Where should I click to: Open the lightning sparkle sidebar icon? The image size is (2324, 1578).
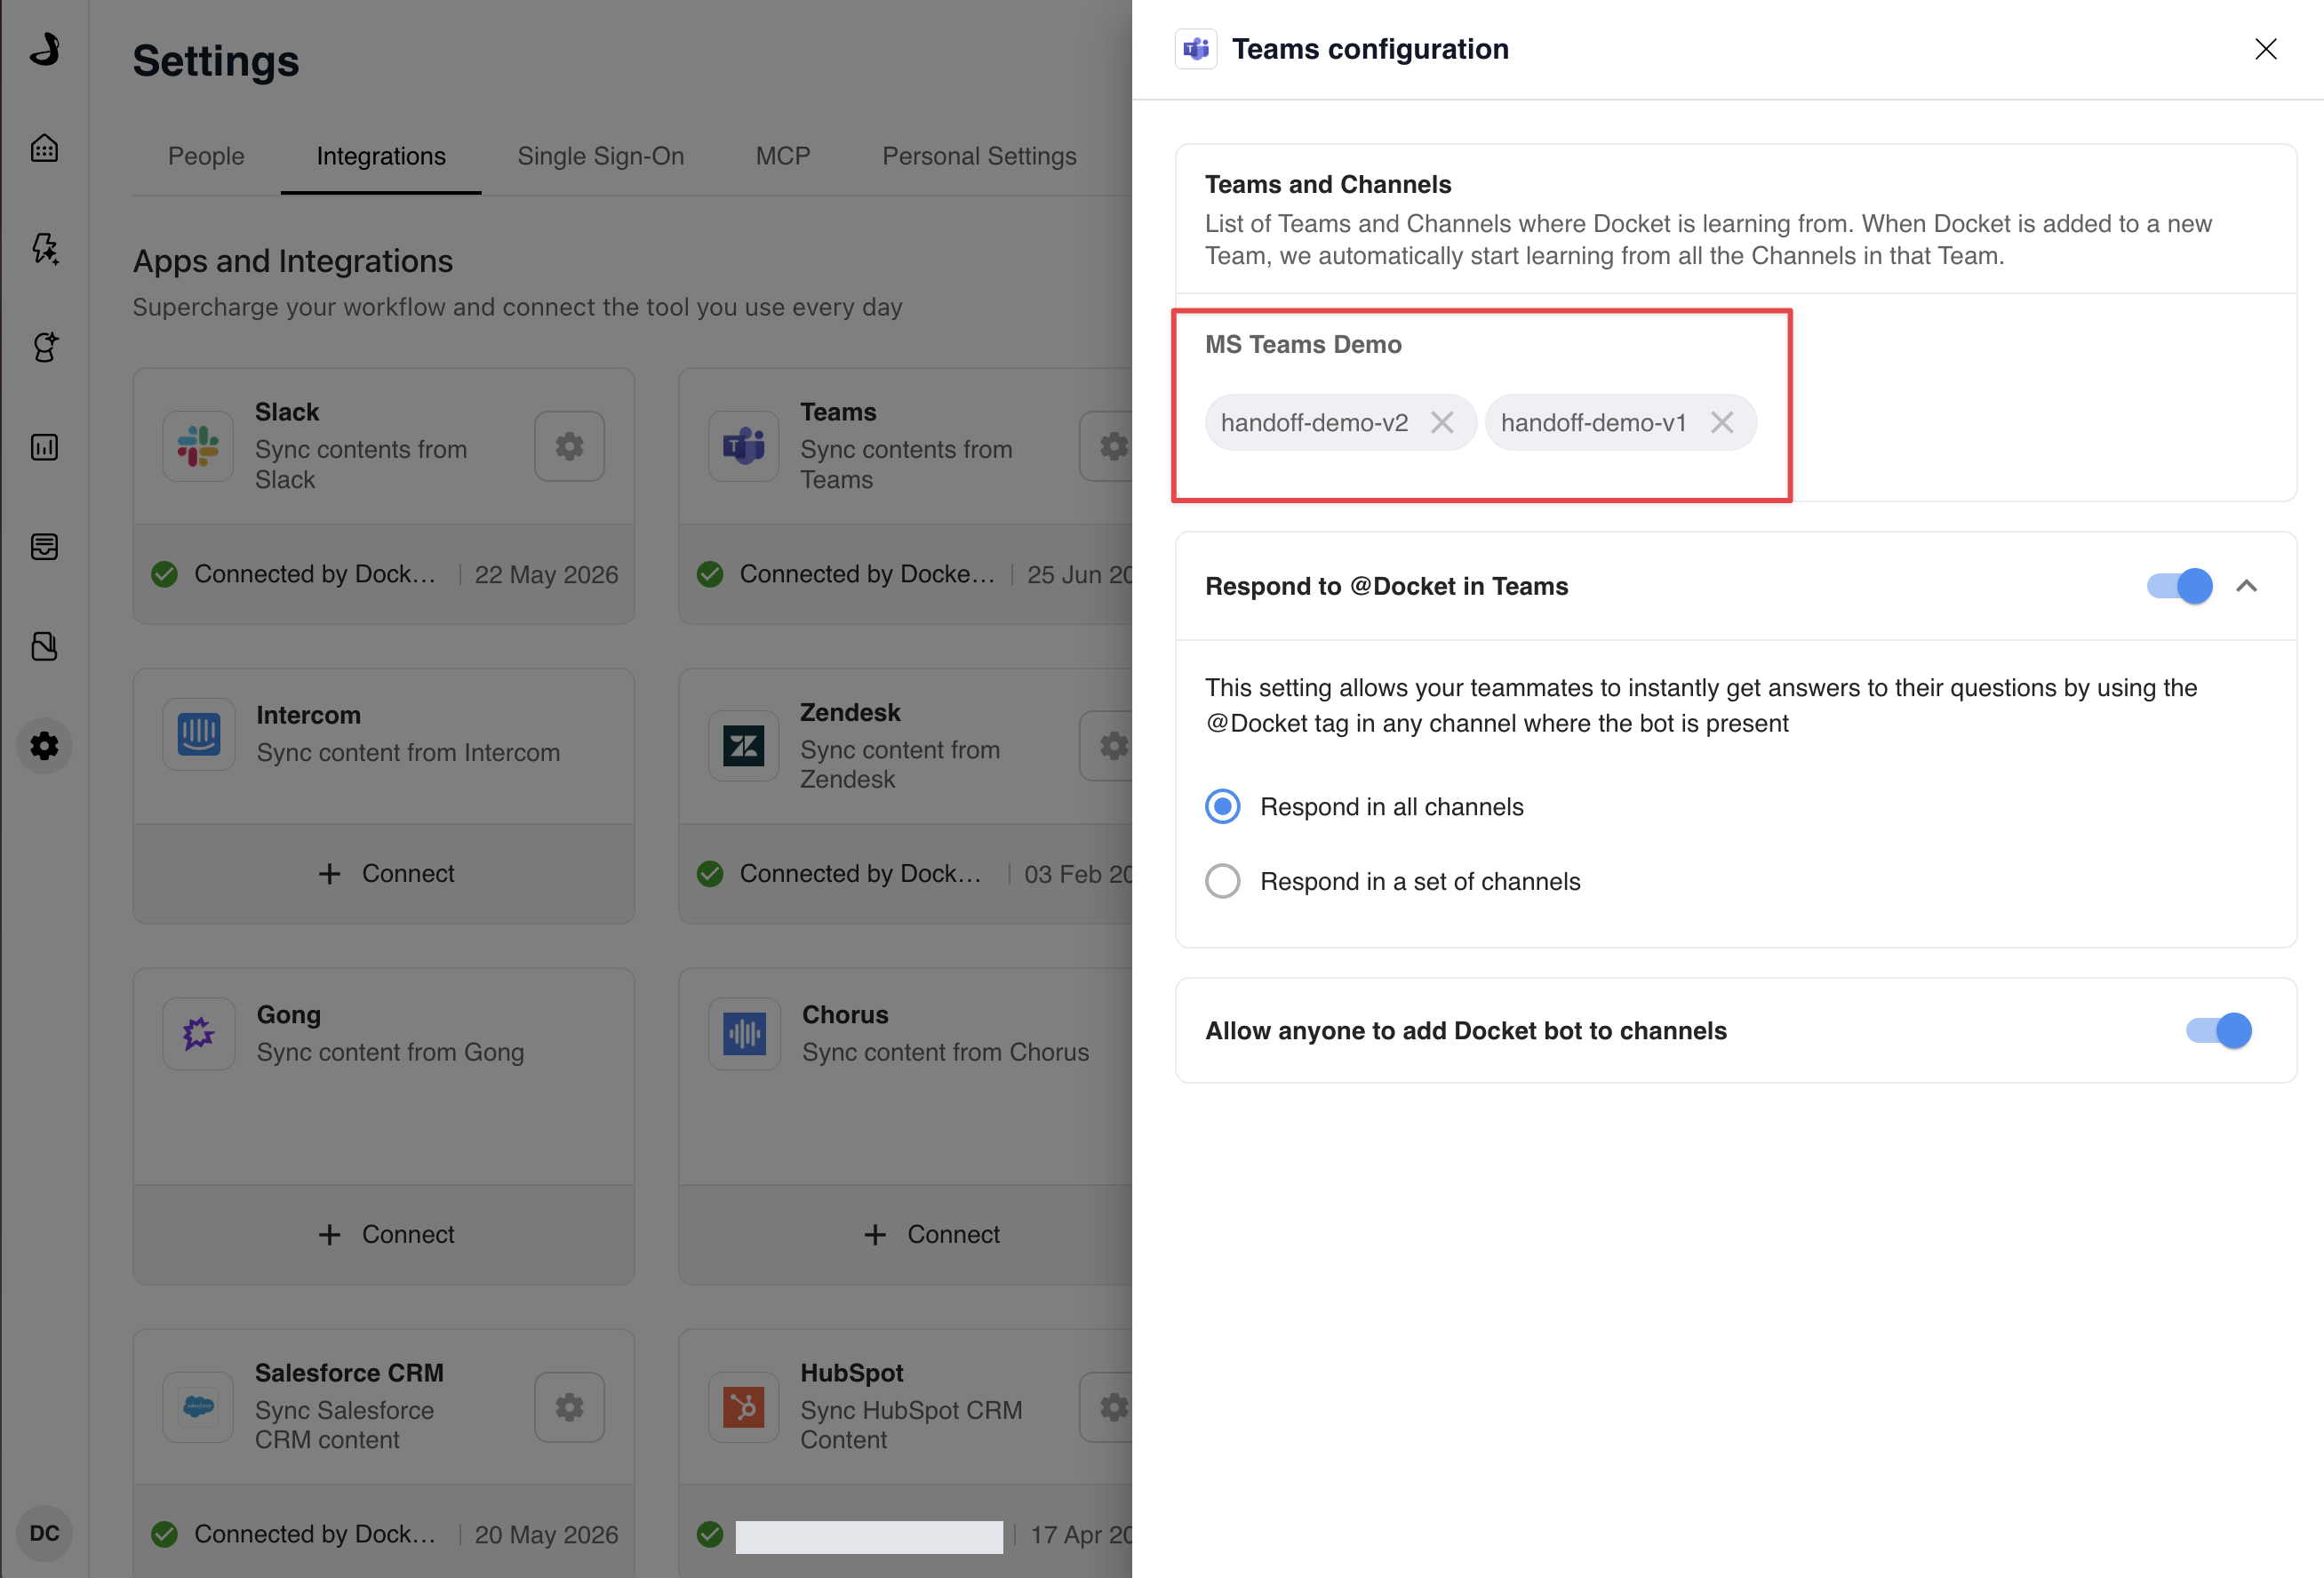pos(44,248)
